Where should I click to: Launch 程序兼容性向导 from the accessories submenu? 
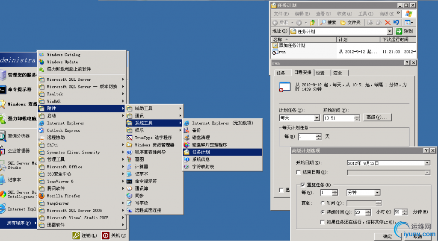coord(154,152)
